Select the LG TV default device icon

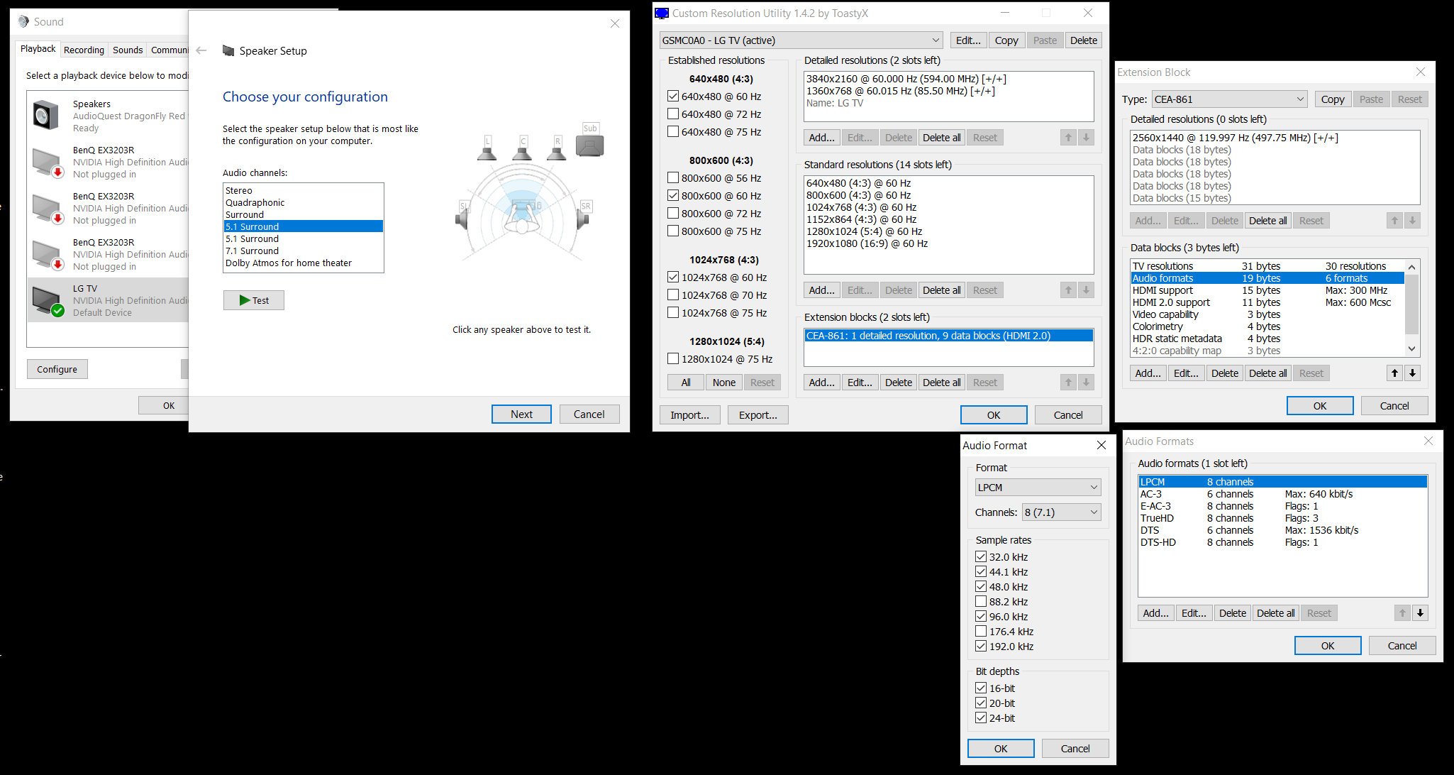pyautogui.click(x=48, y=300)
